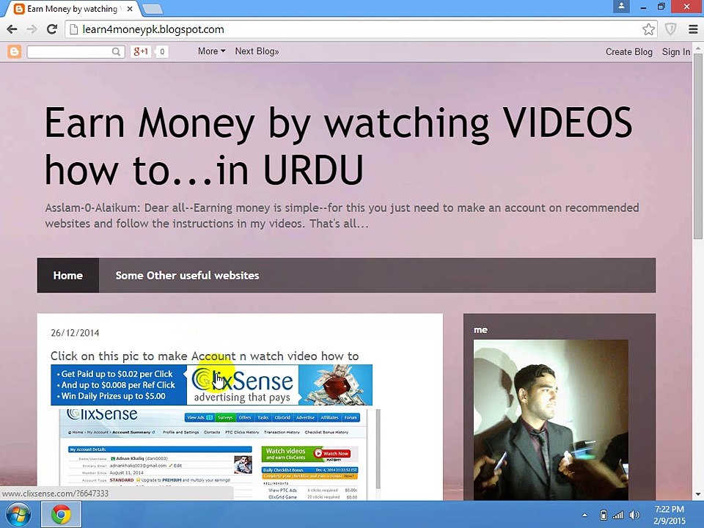
Task: Open the Windows Start menu
Action: (x=18, y=515)
